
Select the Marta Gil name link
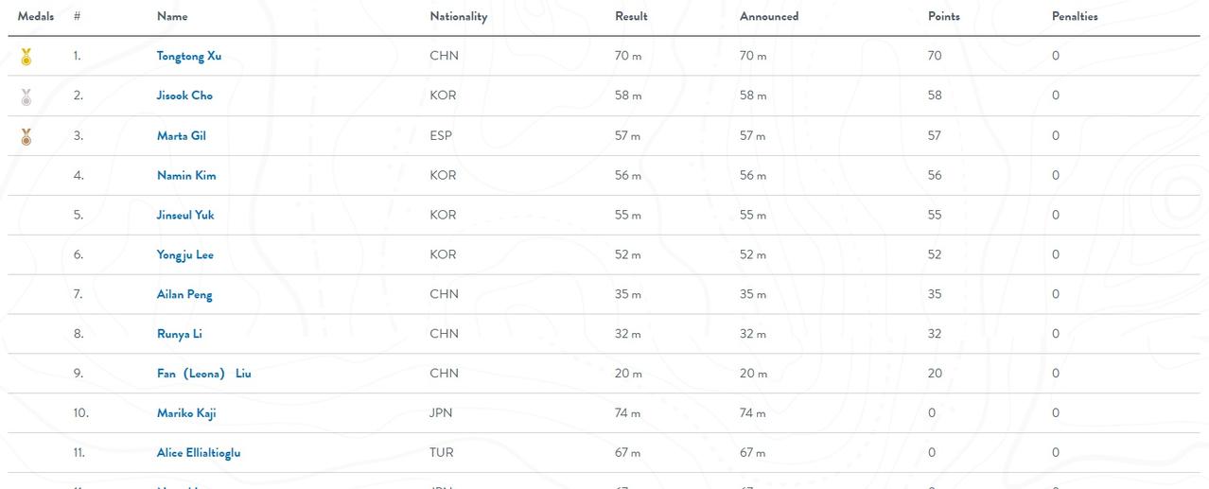(181, 135)
